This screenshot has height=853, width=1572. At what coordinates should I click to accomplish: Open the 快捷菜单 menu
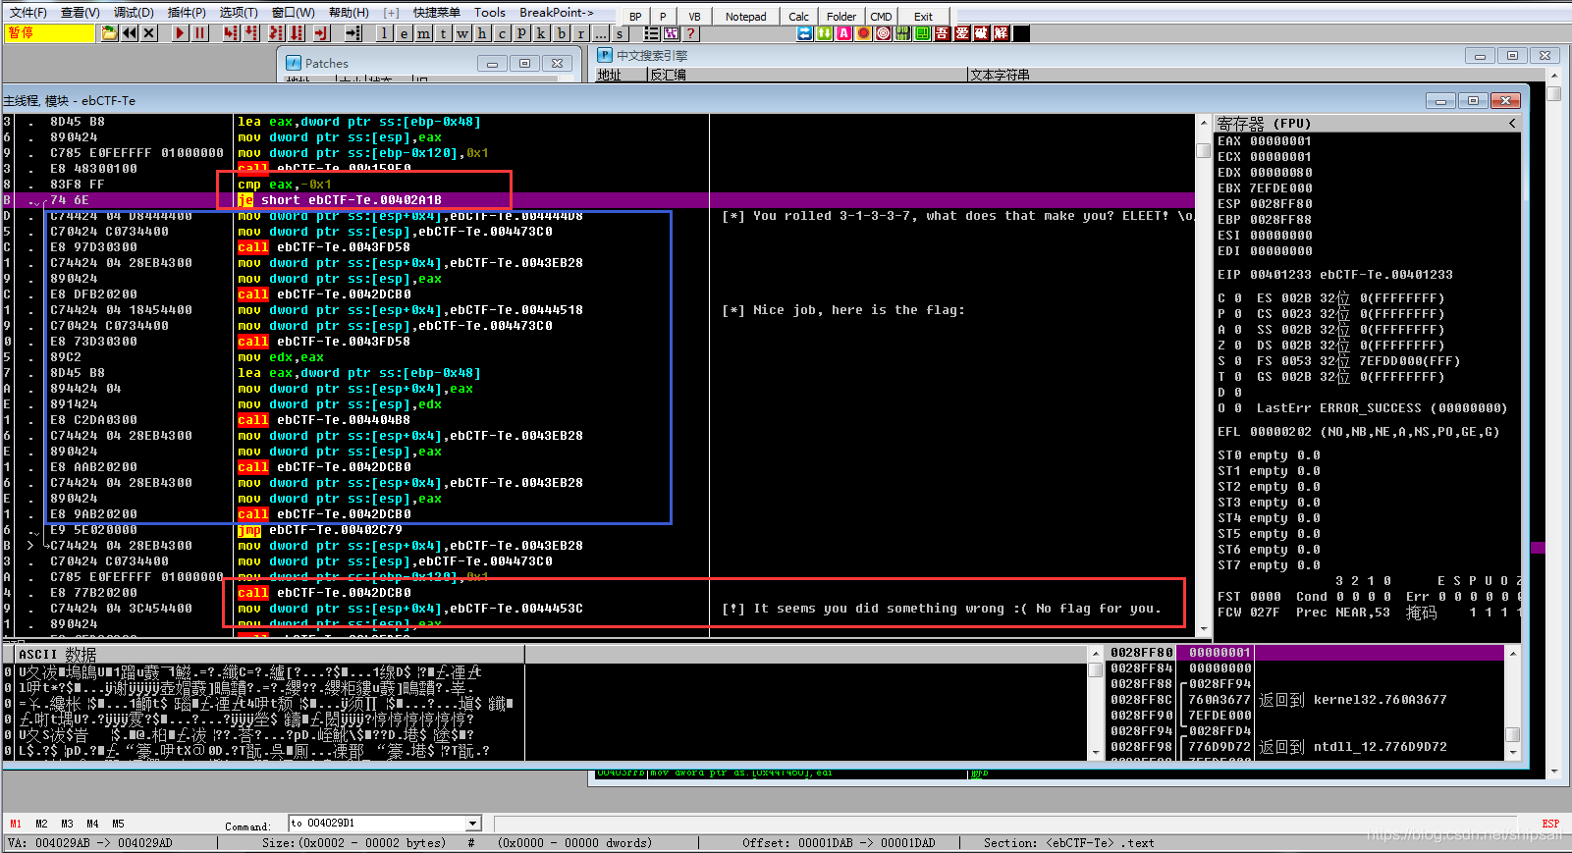(437, 13)
